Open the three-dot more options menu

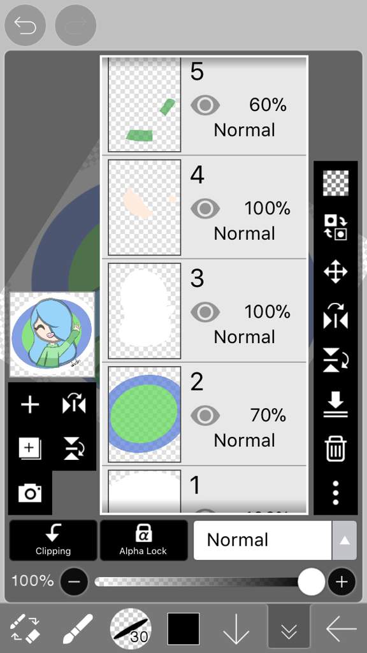click(x=335, y=493)
